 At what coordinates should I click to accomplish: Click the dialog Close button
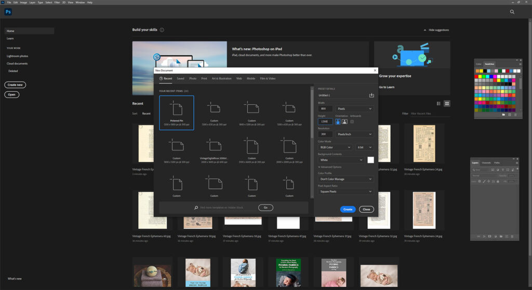[x=366, y=210]
